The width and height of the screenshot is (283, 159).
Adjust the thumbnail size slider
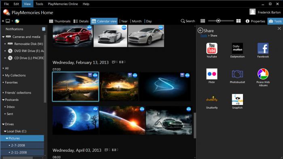pyautogui.click(x=218, y=21)
